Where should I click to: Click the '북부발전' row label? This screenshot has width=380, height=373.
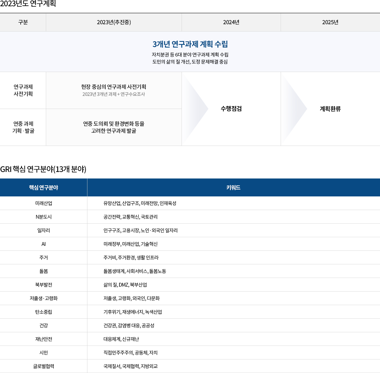(43, 285)
